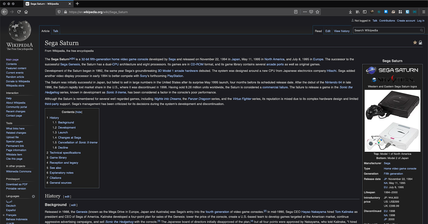Open the View history tab

[x=342, y=31]
